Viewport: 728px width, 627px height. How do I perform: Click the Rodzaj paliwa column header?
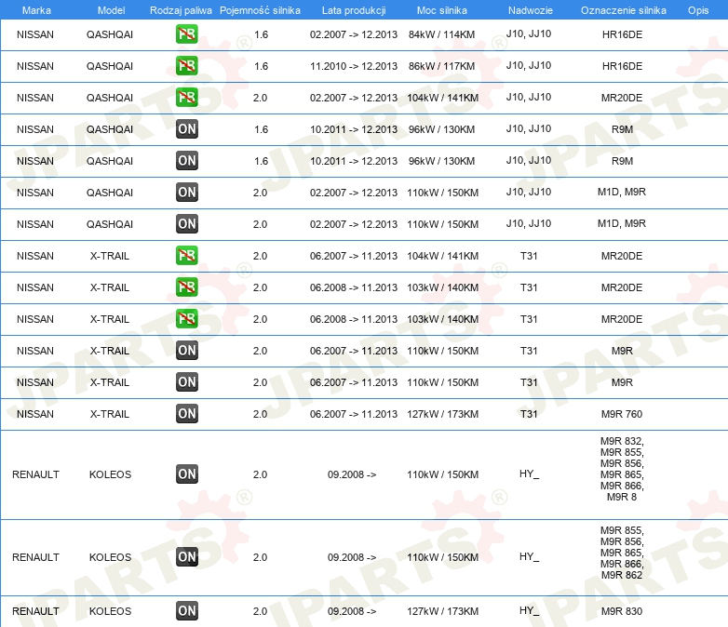(x=181, y=10)
